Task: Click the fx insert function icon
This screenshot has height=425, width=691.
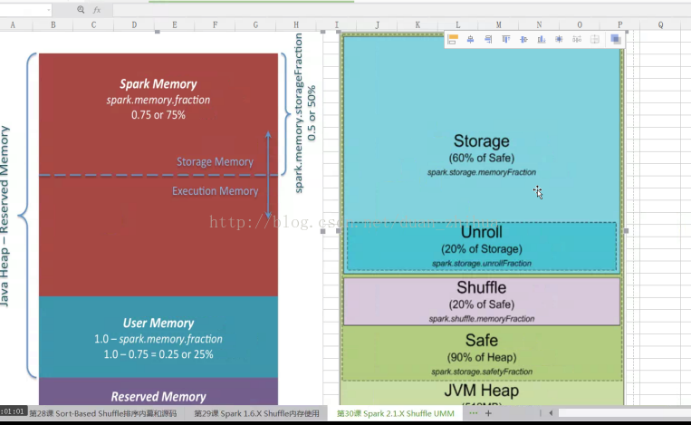Action: [x=97, y=10]
